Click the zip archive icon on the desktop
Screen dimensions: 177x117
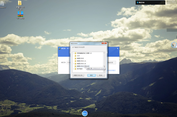pyautogui.click(x=20, y=14)
